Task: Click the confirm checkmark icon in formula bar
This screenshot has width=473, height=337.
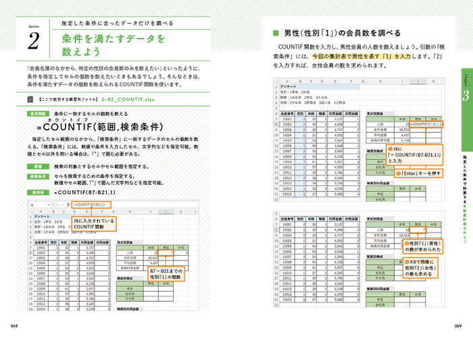Action: pos(62,205)
